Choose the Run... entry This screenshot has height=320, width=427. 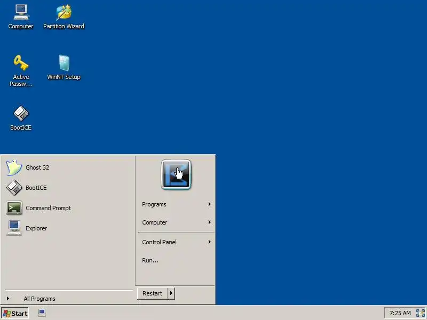(x=176, y=260)
